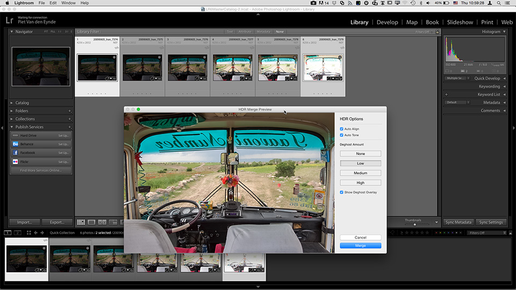
Task: Set Deghost Amount to High
Action: click(x=360, y=183)
